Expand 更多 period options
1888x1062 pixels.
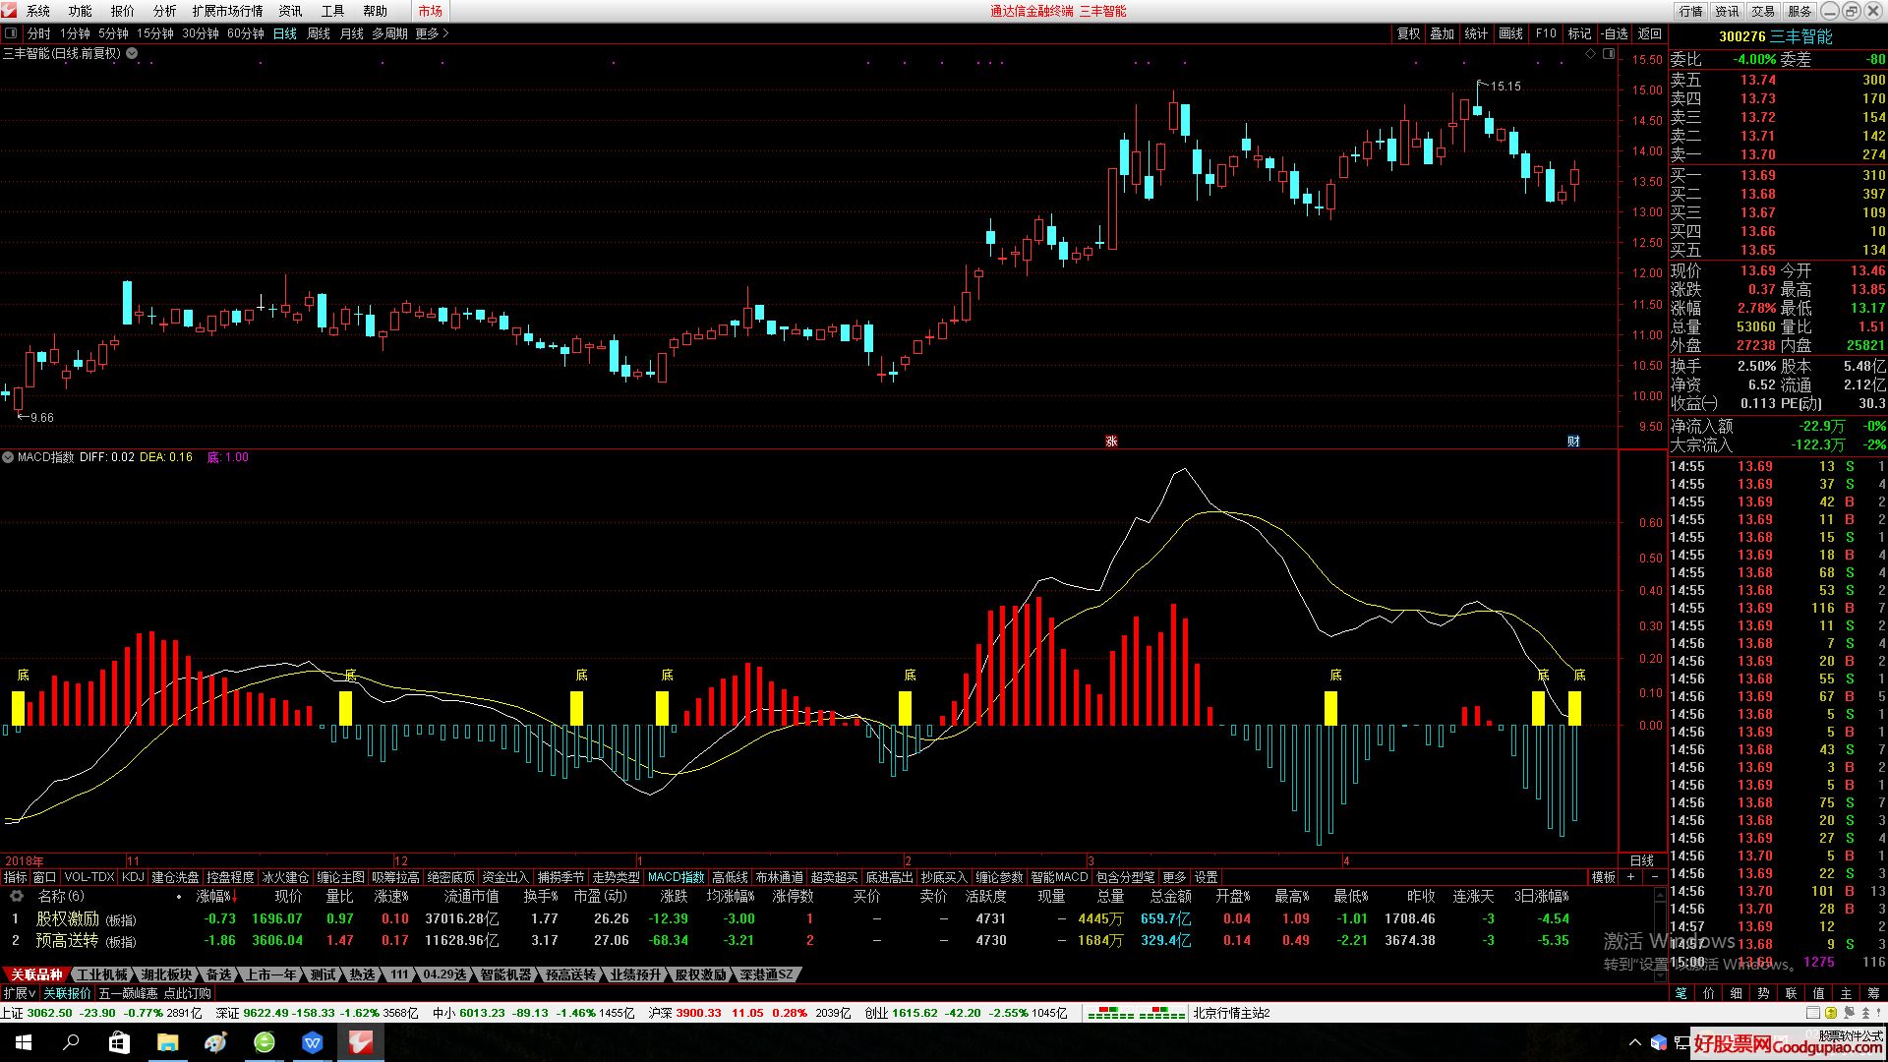tap(432, 33)
